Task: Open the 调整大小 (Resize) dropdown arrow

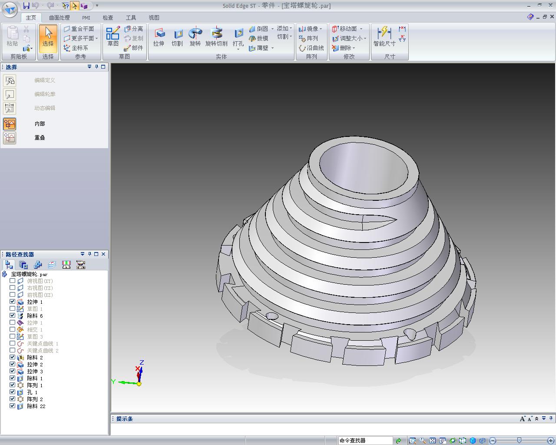Action: tap(365, 38)
